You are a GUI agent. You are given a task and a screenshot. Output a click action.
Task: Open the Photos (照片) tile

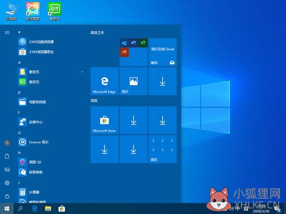tap(133, 81)
